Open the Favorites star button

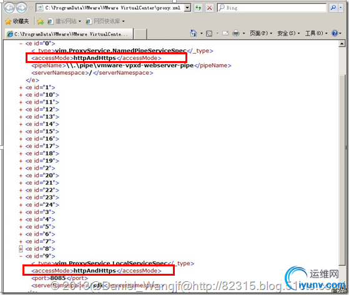17,21
